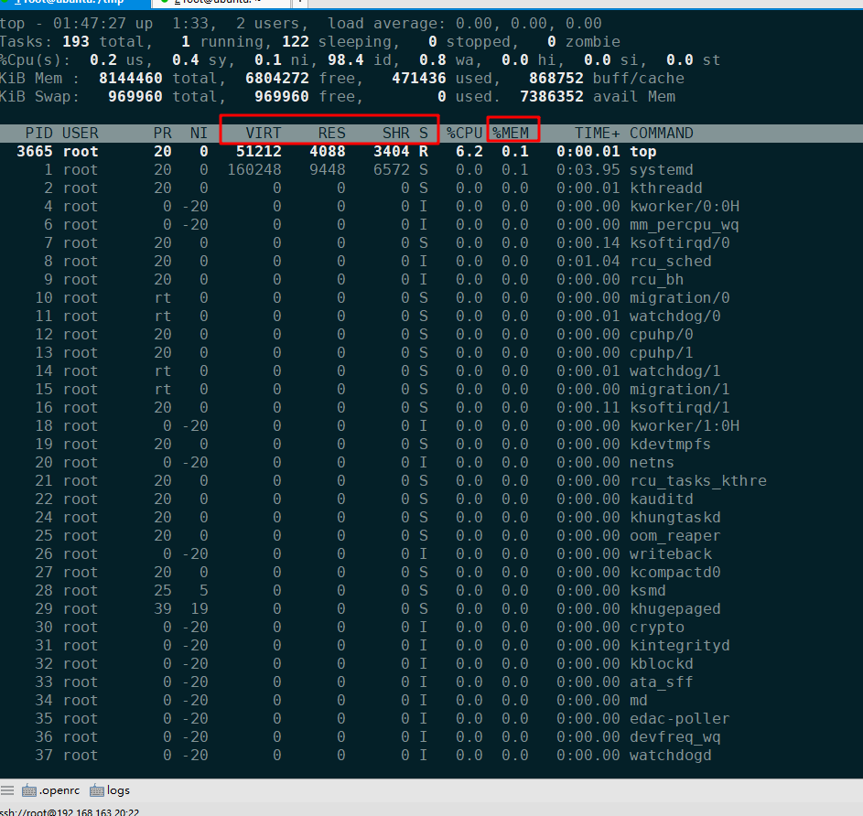Select the oom_reaper command entry
The image size is (863, 816).
pyautogui.click(x=674, y=536)
